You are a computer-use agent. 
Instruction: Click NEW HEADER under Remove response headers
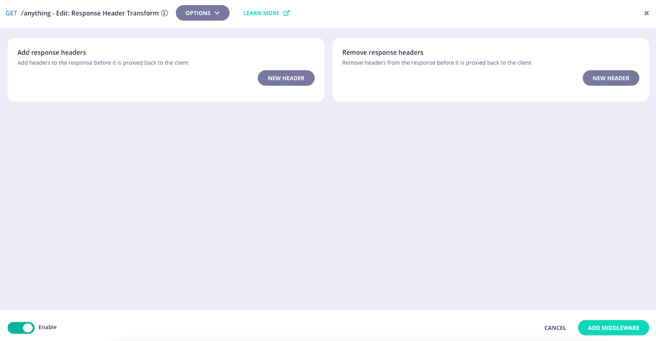pos(611,78)
